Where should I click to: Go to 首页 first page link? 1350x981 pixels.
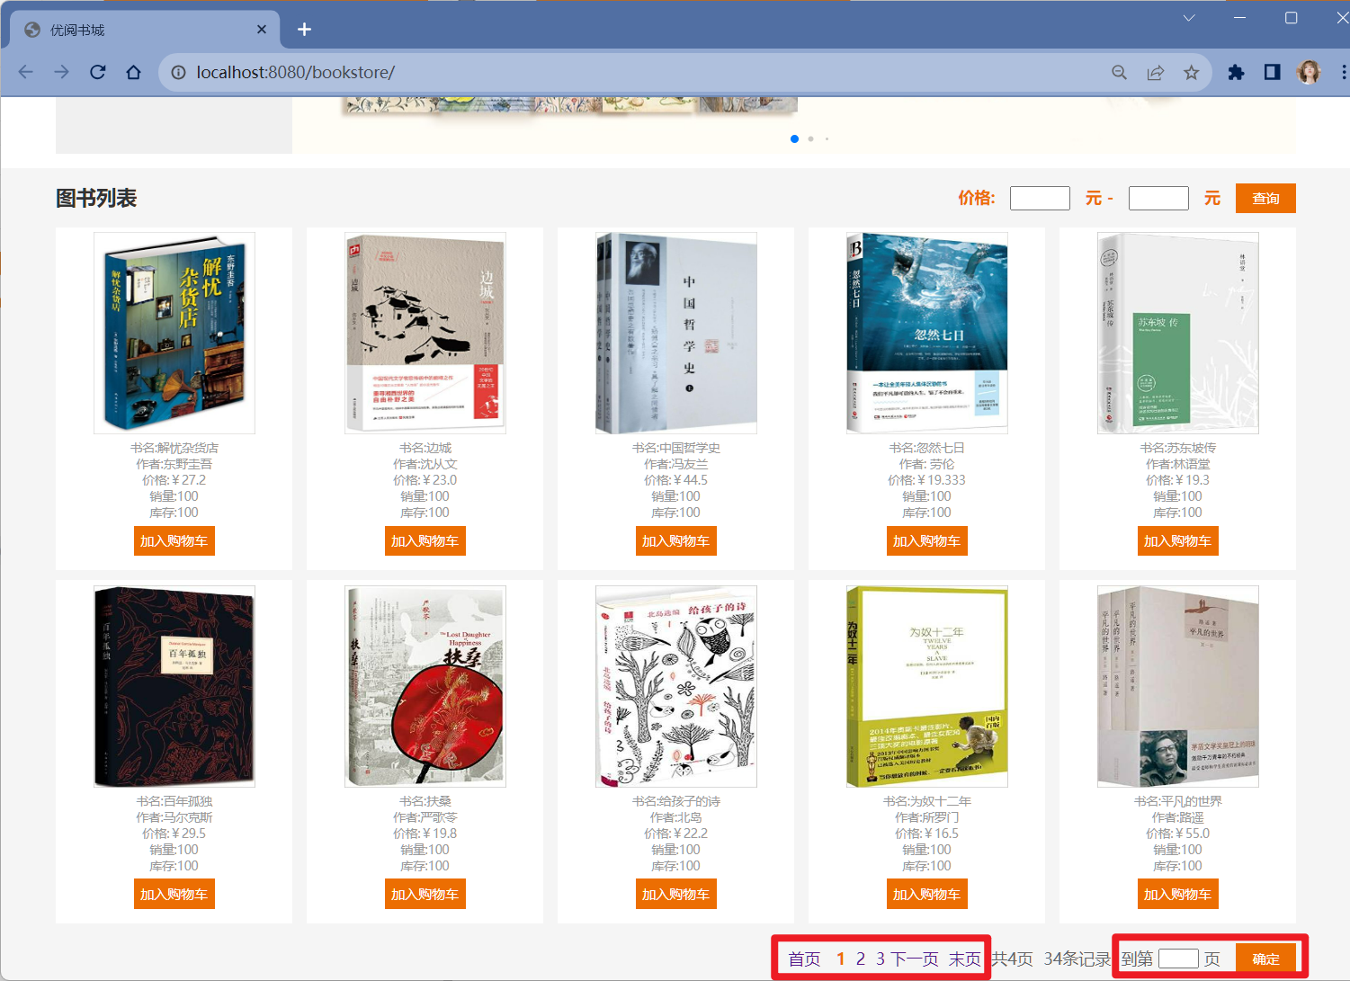tap(804, 959)
